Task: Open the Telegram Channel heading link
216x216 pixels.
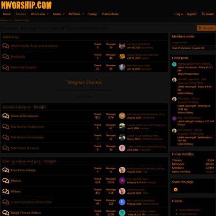Action: tap(85, 82)
